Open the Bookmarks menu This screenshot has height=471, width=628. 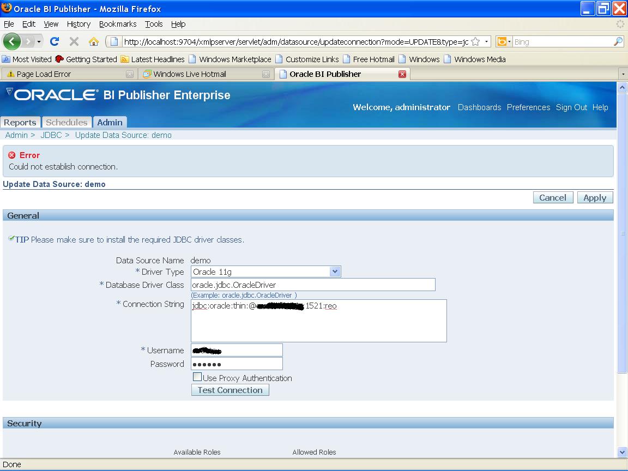118,24
